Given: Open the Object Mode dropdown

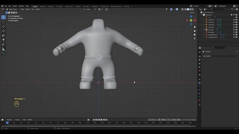Looking at the screenshot, I should click(13, 9).
